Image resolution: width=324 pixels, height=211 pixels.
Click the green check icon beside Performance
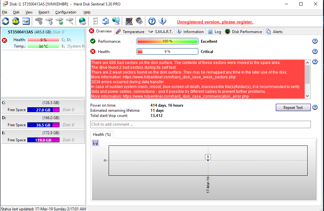[93, 41]
